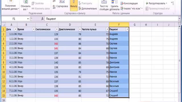Image resolution: width=182 pixels, height=102 pixels.
Task: Open the Диастолическое filter dropdown
Action: pyautogui.click(x=80, y=29)
